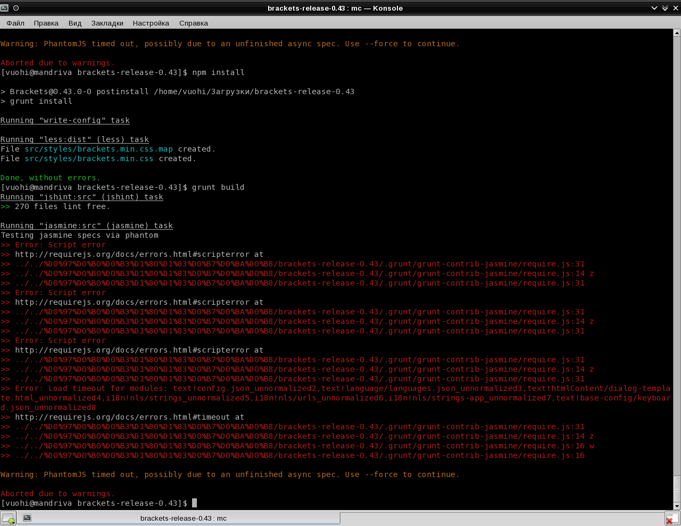Close the current tab with red X icon

(x=672, y=519)
